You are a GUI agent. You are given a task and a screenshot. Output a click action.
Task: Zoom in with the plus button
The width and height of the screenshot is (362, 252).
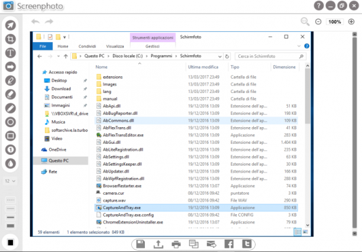[351, 22]
